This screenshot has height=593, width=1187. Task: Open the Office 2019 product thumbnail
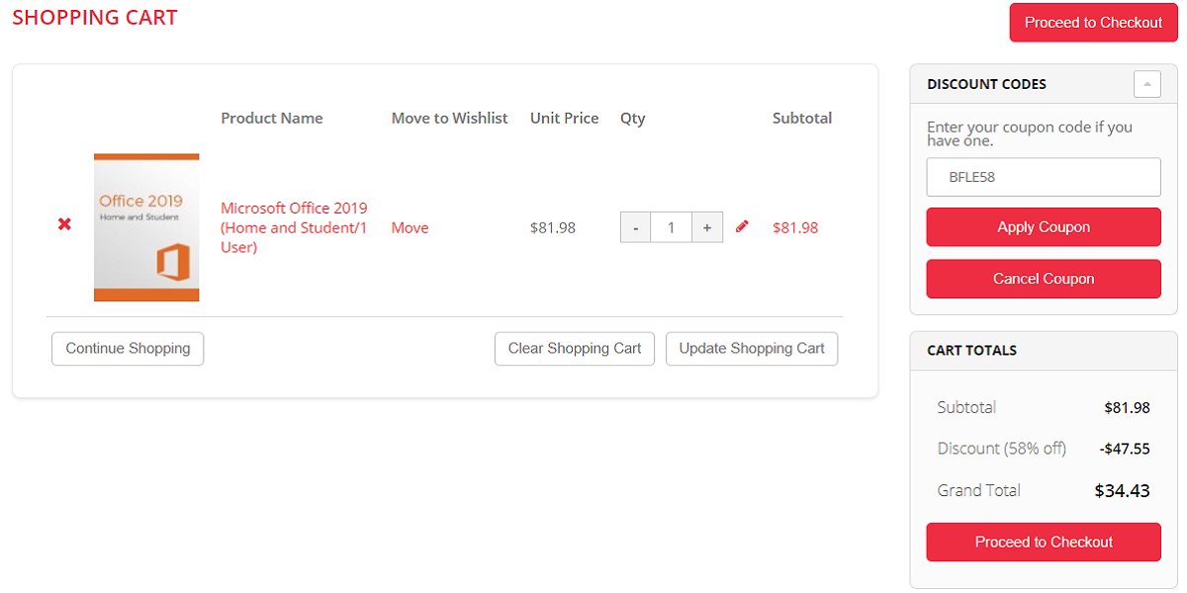coord(146,227)
